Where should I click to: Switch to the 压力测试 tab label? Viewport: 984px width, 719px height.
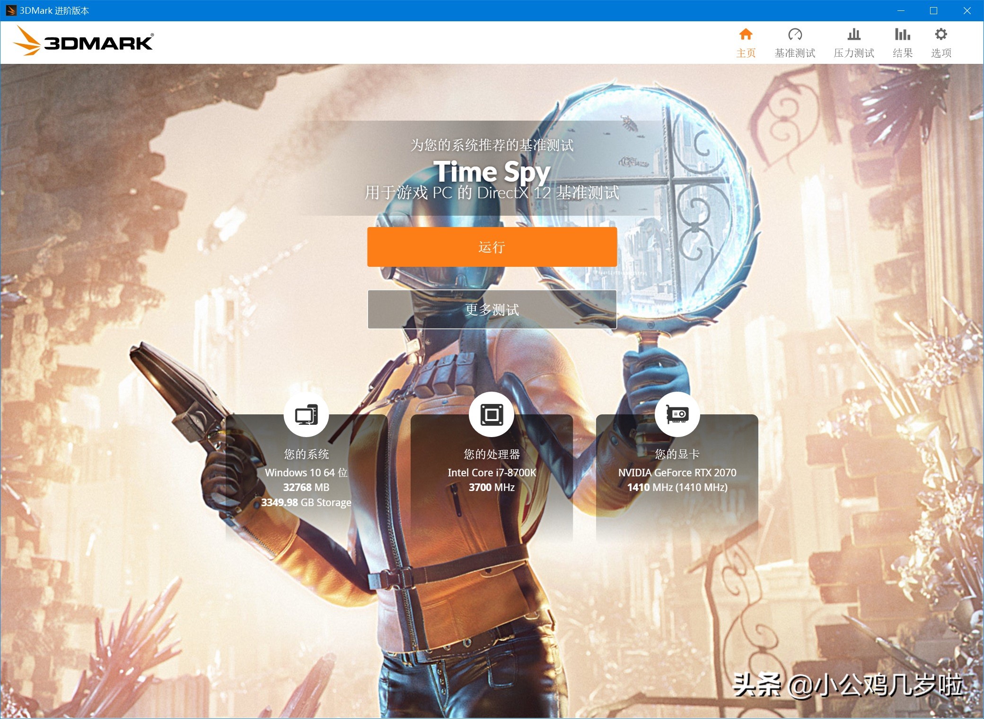[x=854, y=53]
